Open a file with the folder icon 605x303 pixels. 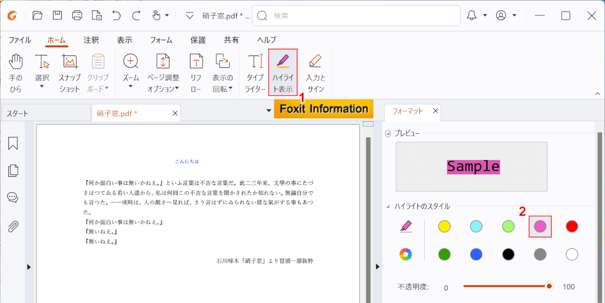coord(37,16)
